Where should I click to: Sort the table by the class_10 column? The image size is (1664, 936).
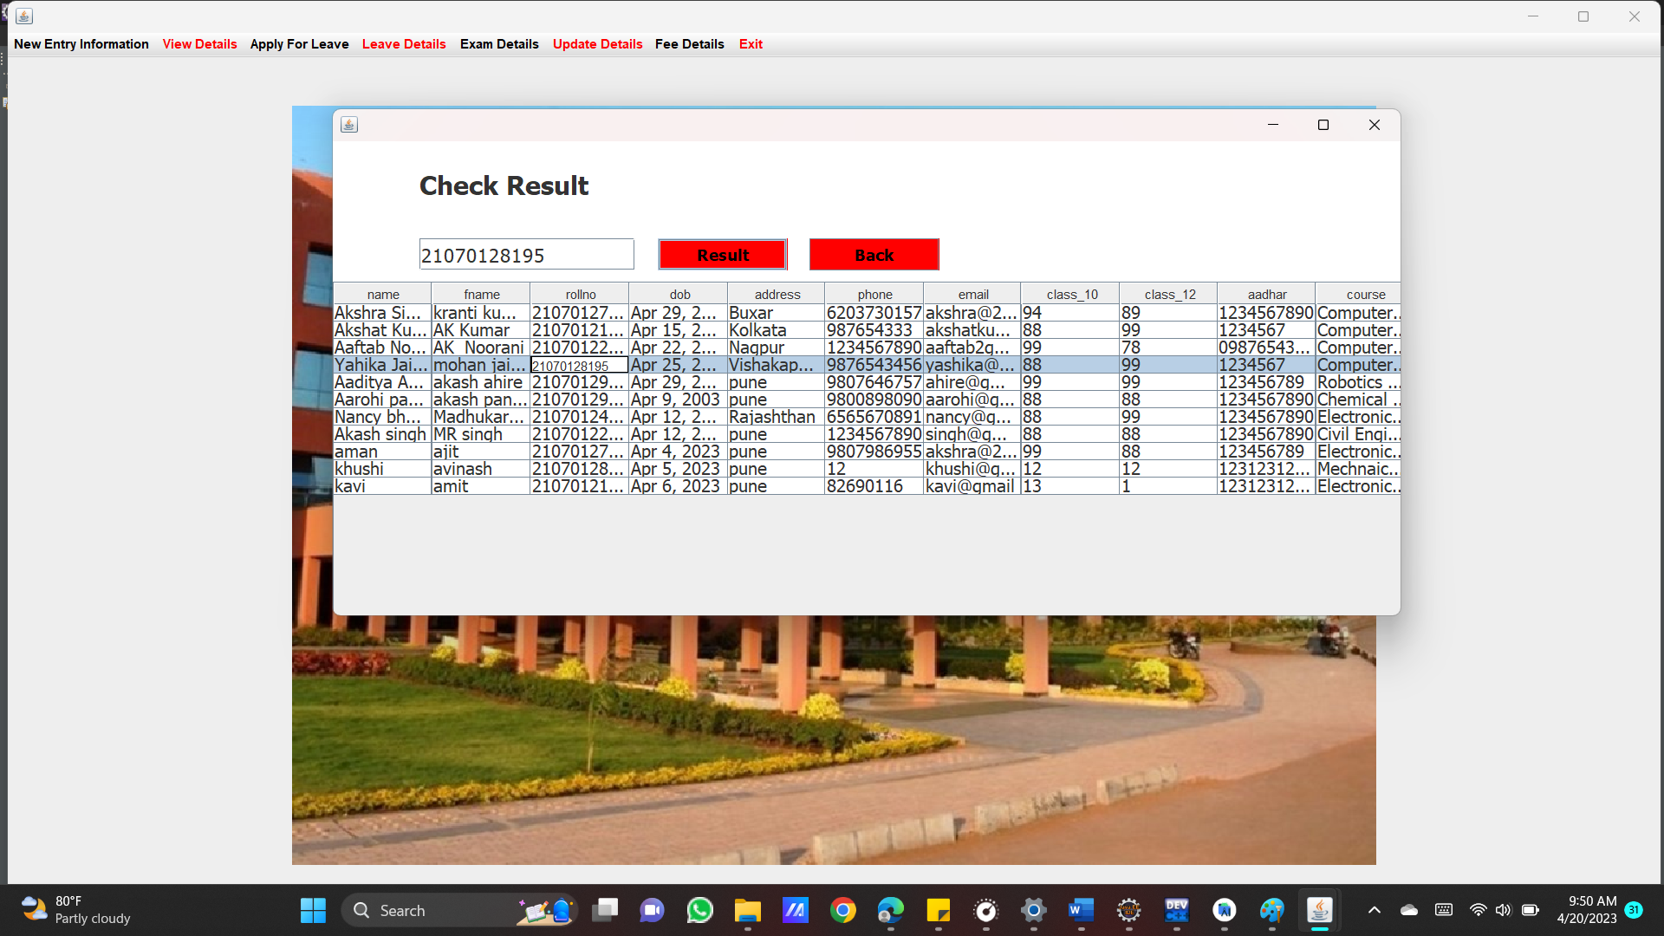click(x=1071, y=294)
